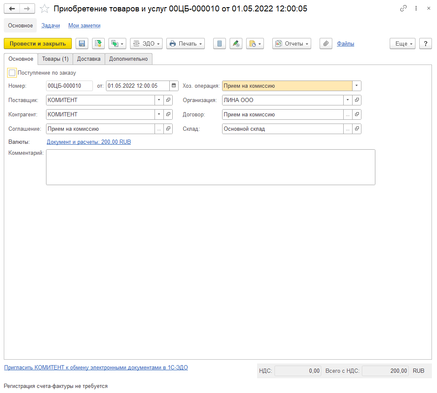Copy link using chain icon
437x393 pixels.
coord(404,8)
